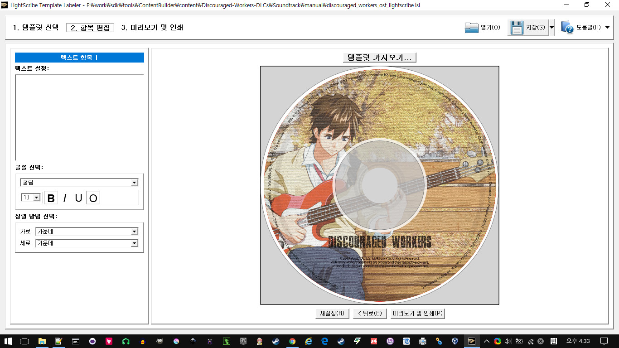Click the 열기(O) open folder button

coord(483,28)
